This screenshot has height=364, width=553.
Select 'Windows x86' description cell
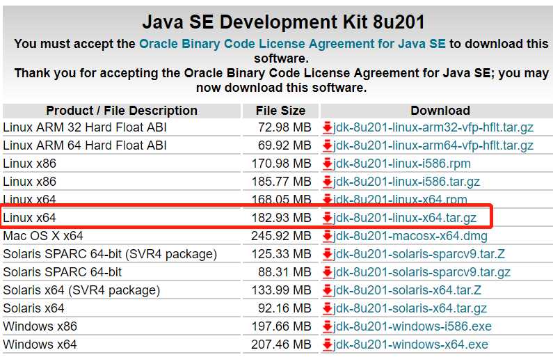pyautogui.click(x=40, y=326)
